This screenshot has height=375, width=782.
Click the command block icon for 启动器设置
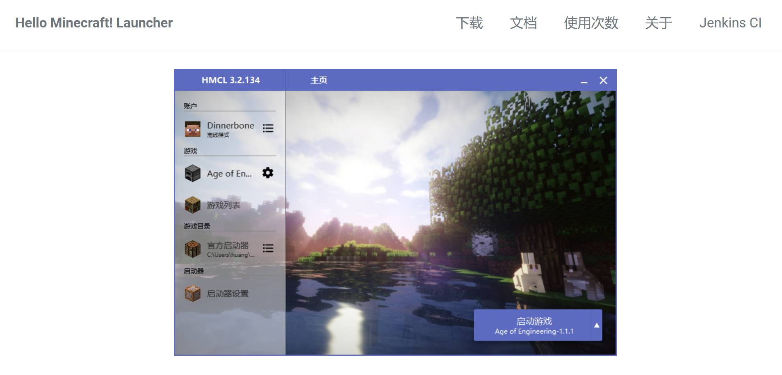(192, 294)
